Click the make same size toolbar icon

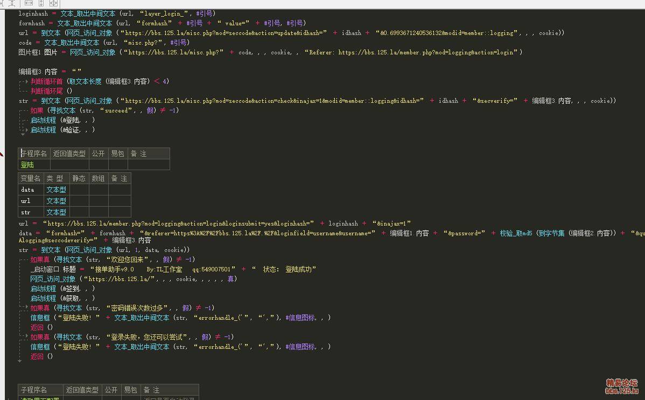53,3
